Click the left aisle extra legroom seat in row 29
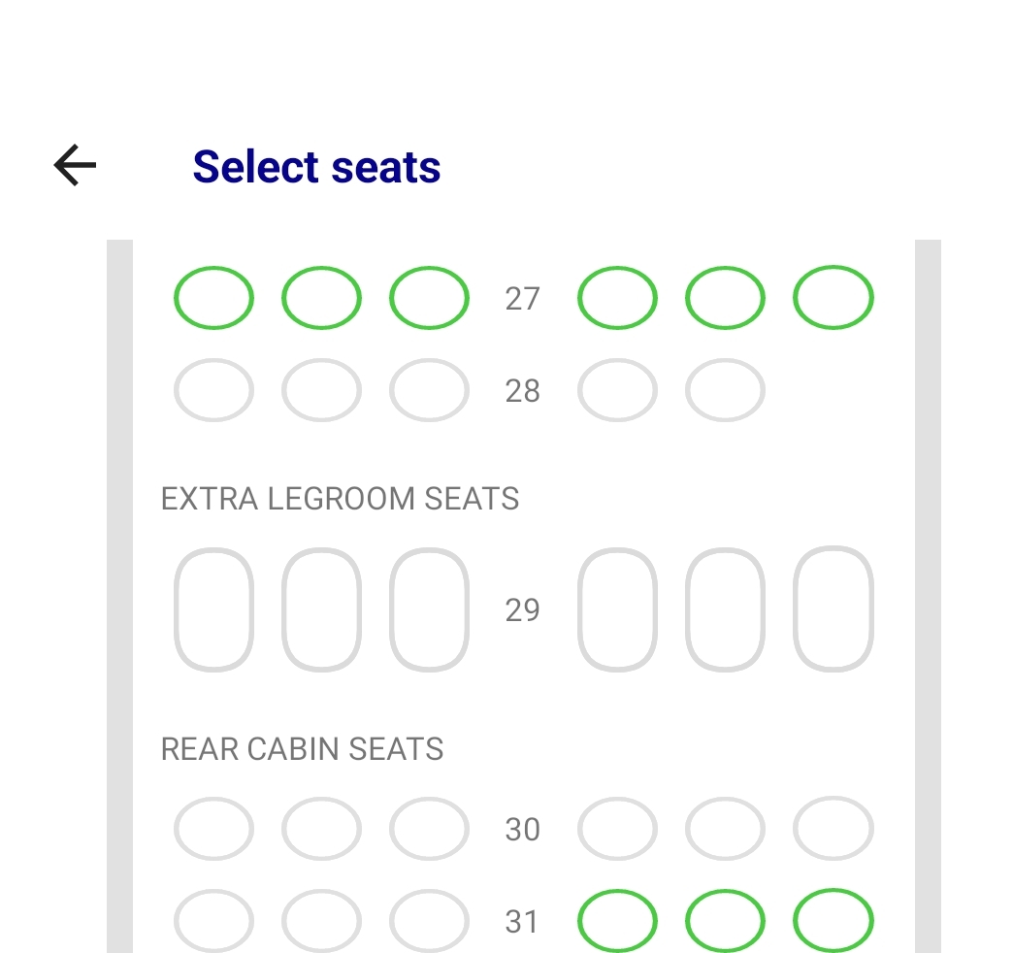Image resolution: width=1013 pixels, height=953 pixels. point(429,609)
